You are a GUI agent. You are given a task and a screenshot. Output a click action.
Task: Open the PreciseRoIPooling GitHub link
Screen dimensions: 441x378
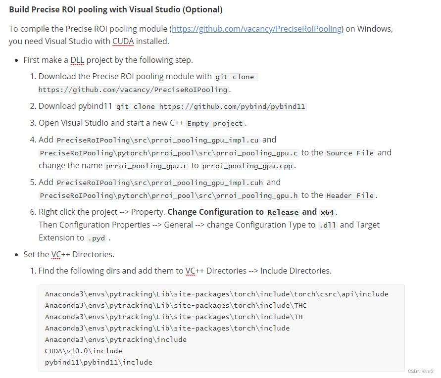[x=257, y=29]
